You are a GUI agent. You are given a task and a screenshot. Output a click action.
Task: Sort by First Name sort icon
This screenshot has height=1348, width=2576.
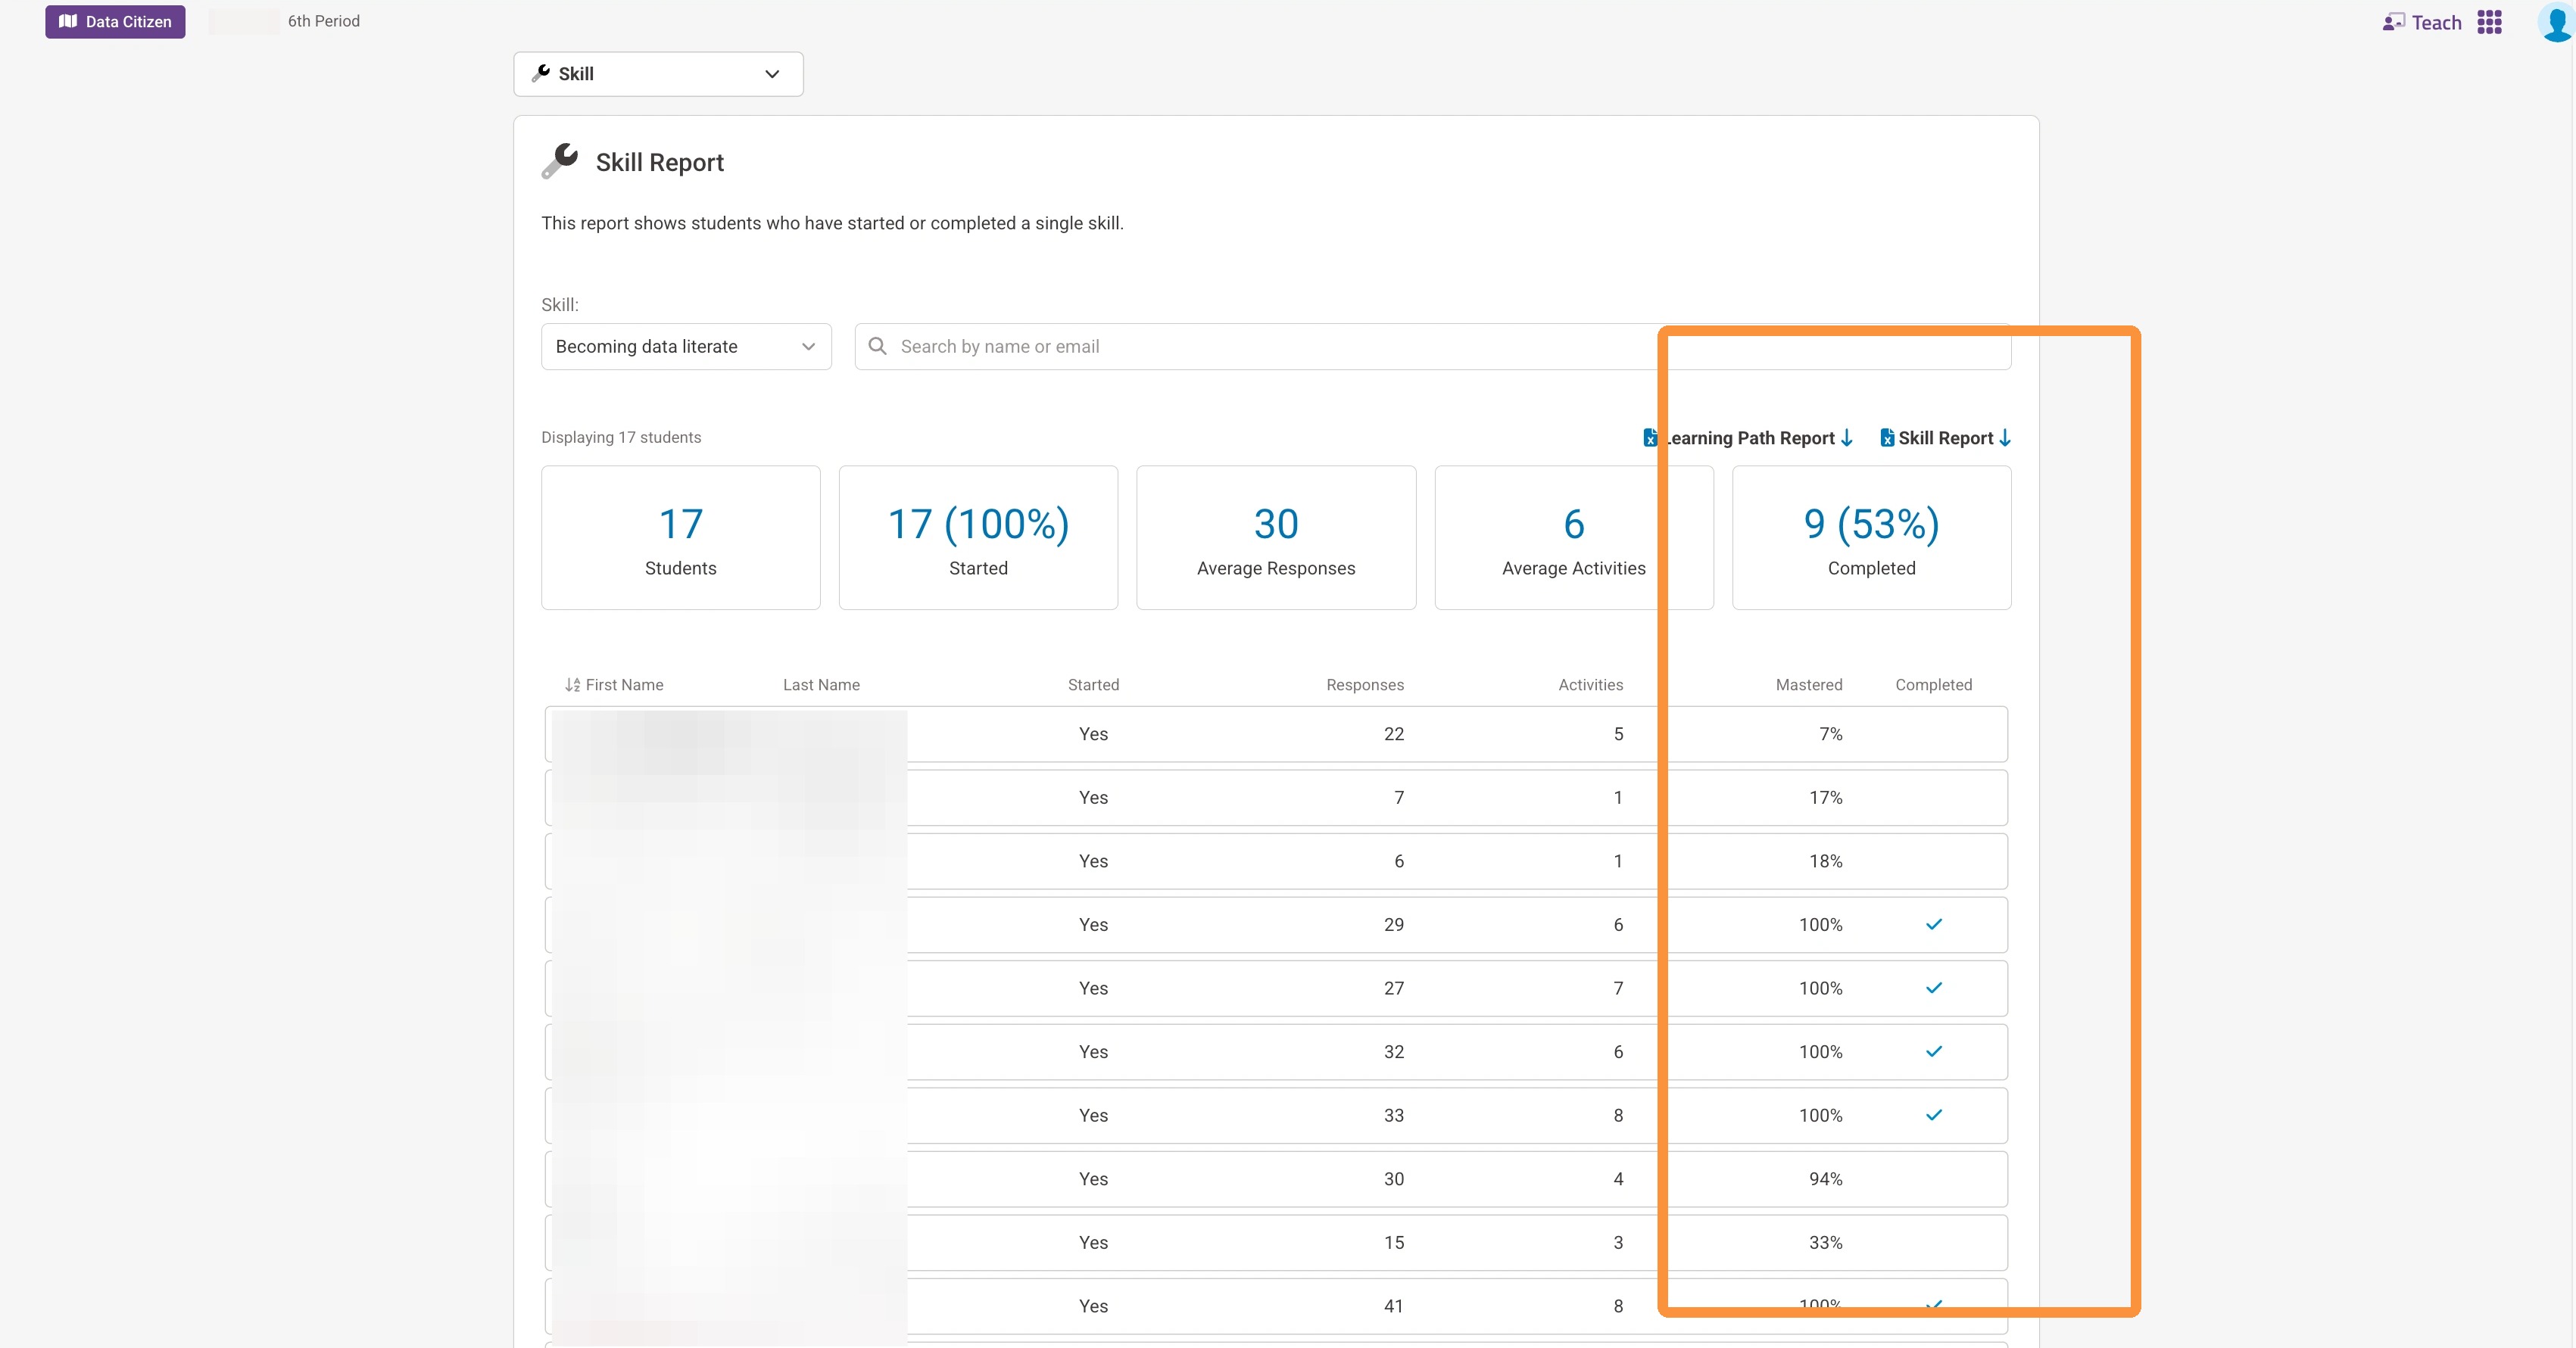pyautogui.click(x=572, y=684)
